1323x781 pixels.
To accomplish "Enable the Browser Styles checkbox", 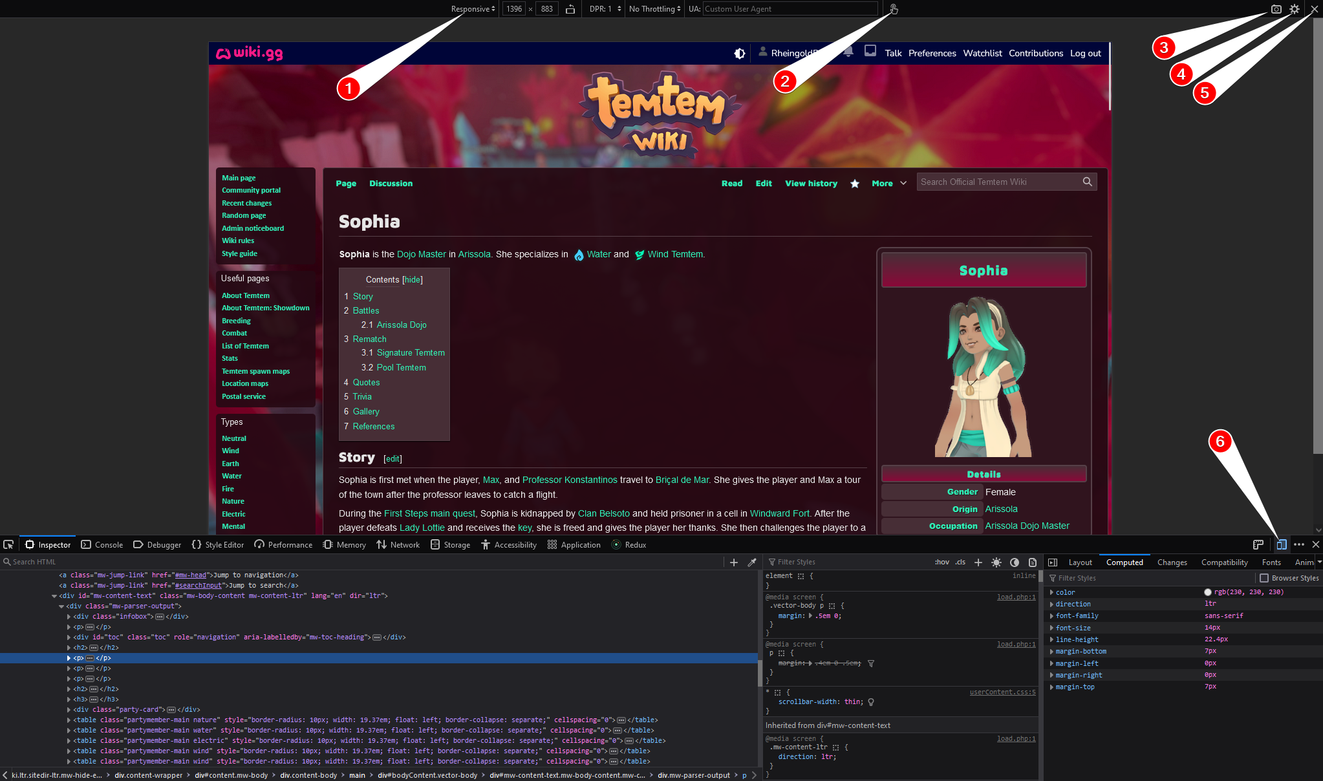I will click(x=1264, y=578).
